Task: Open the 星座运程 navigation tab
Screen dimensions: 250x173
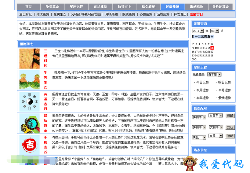Action: click(x=76, y=7)
